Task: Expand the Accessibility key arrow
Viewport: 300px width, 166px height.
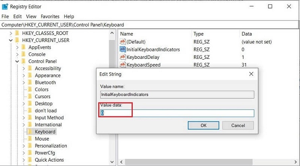Action: (x=23, y=68)
